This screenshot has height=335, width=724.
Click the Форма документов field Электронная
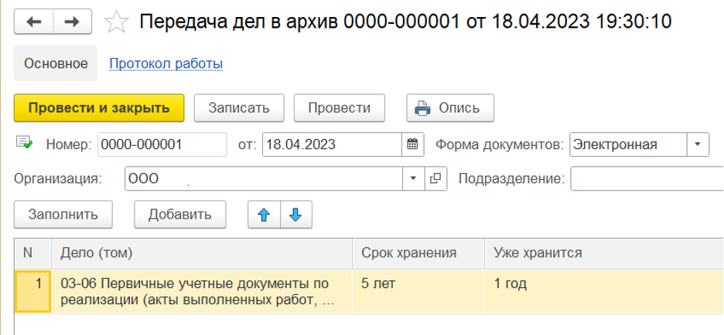628,144
